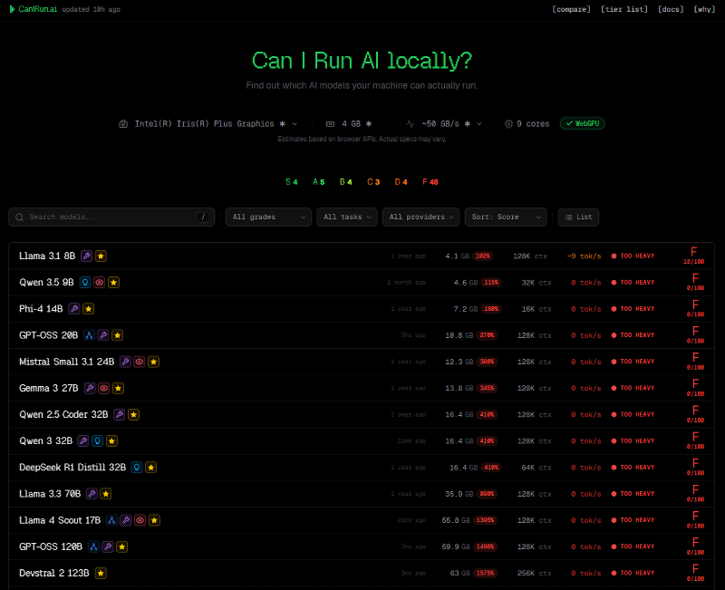Click the tool-use icon on Llama 3.1 8B

click(86, 256)
